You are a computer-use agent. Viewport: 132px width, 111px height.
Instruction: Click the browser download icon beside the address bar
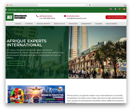[x=90, y=5]
